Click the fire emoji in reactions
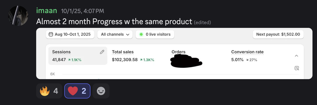The width and height of the screenshot is (317, 105). 45,91
